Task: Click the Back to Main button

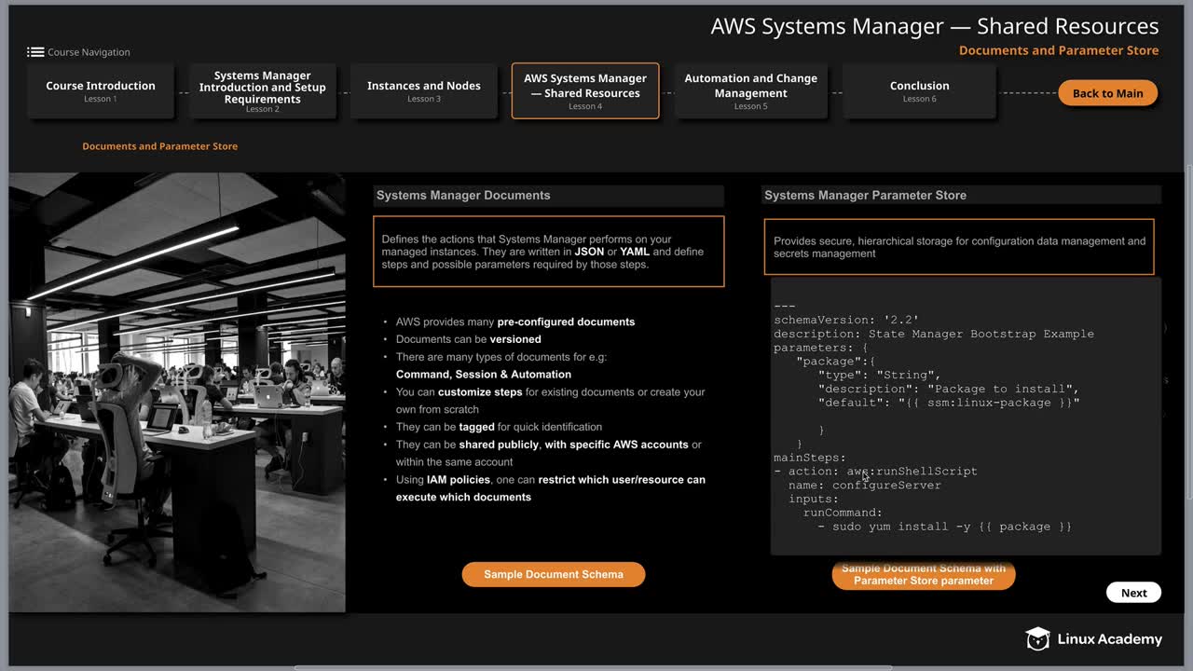Action: (x=1107, y=93)
